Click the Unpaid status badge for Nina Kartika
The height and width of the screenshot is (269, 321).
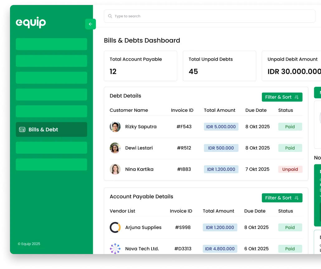pyautogui.click(x=290, y=169)
